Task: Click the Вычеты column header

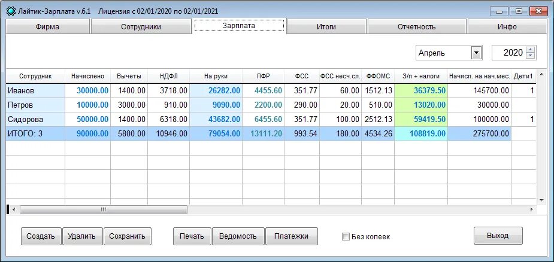Action: coord(129,76)
